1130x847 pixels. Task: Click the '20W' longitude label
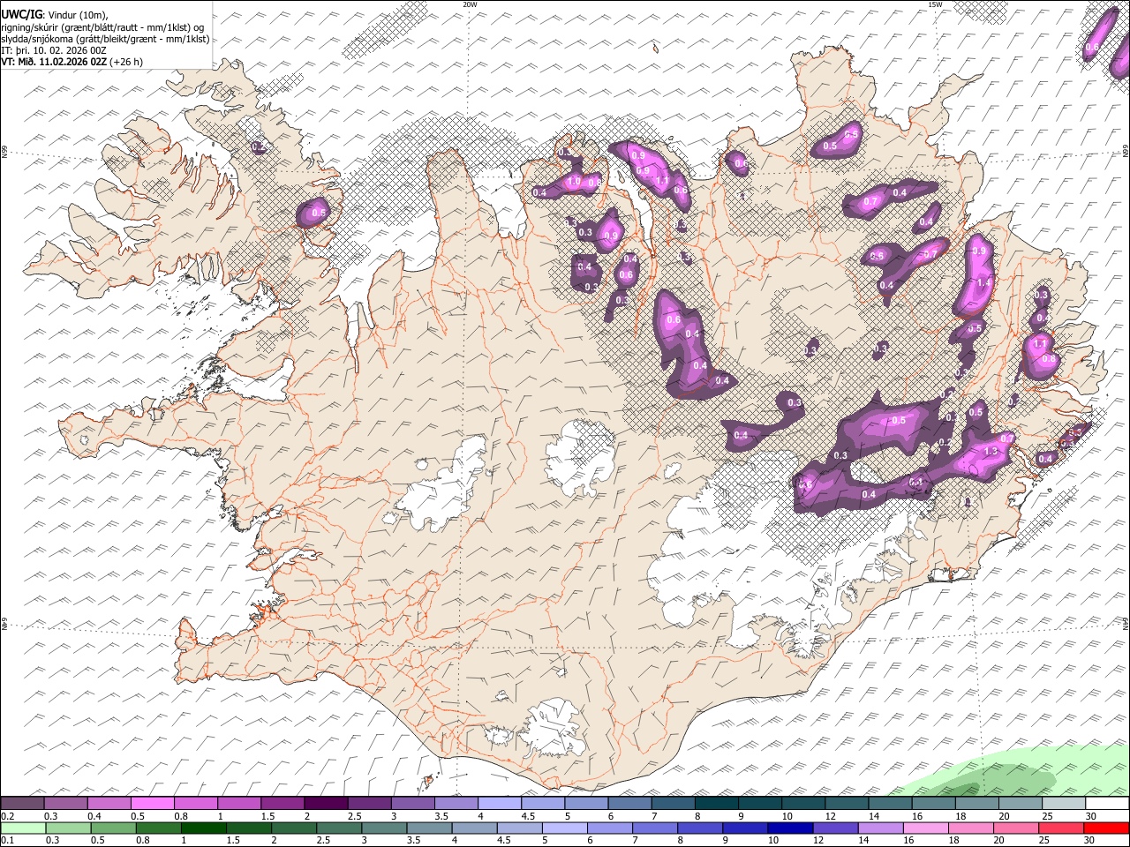coord(470,4)
